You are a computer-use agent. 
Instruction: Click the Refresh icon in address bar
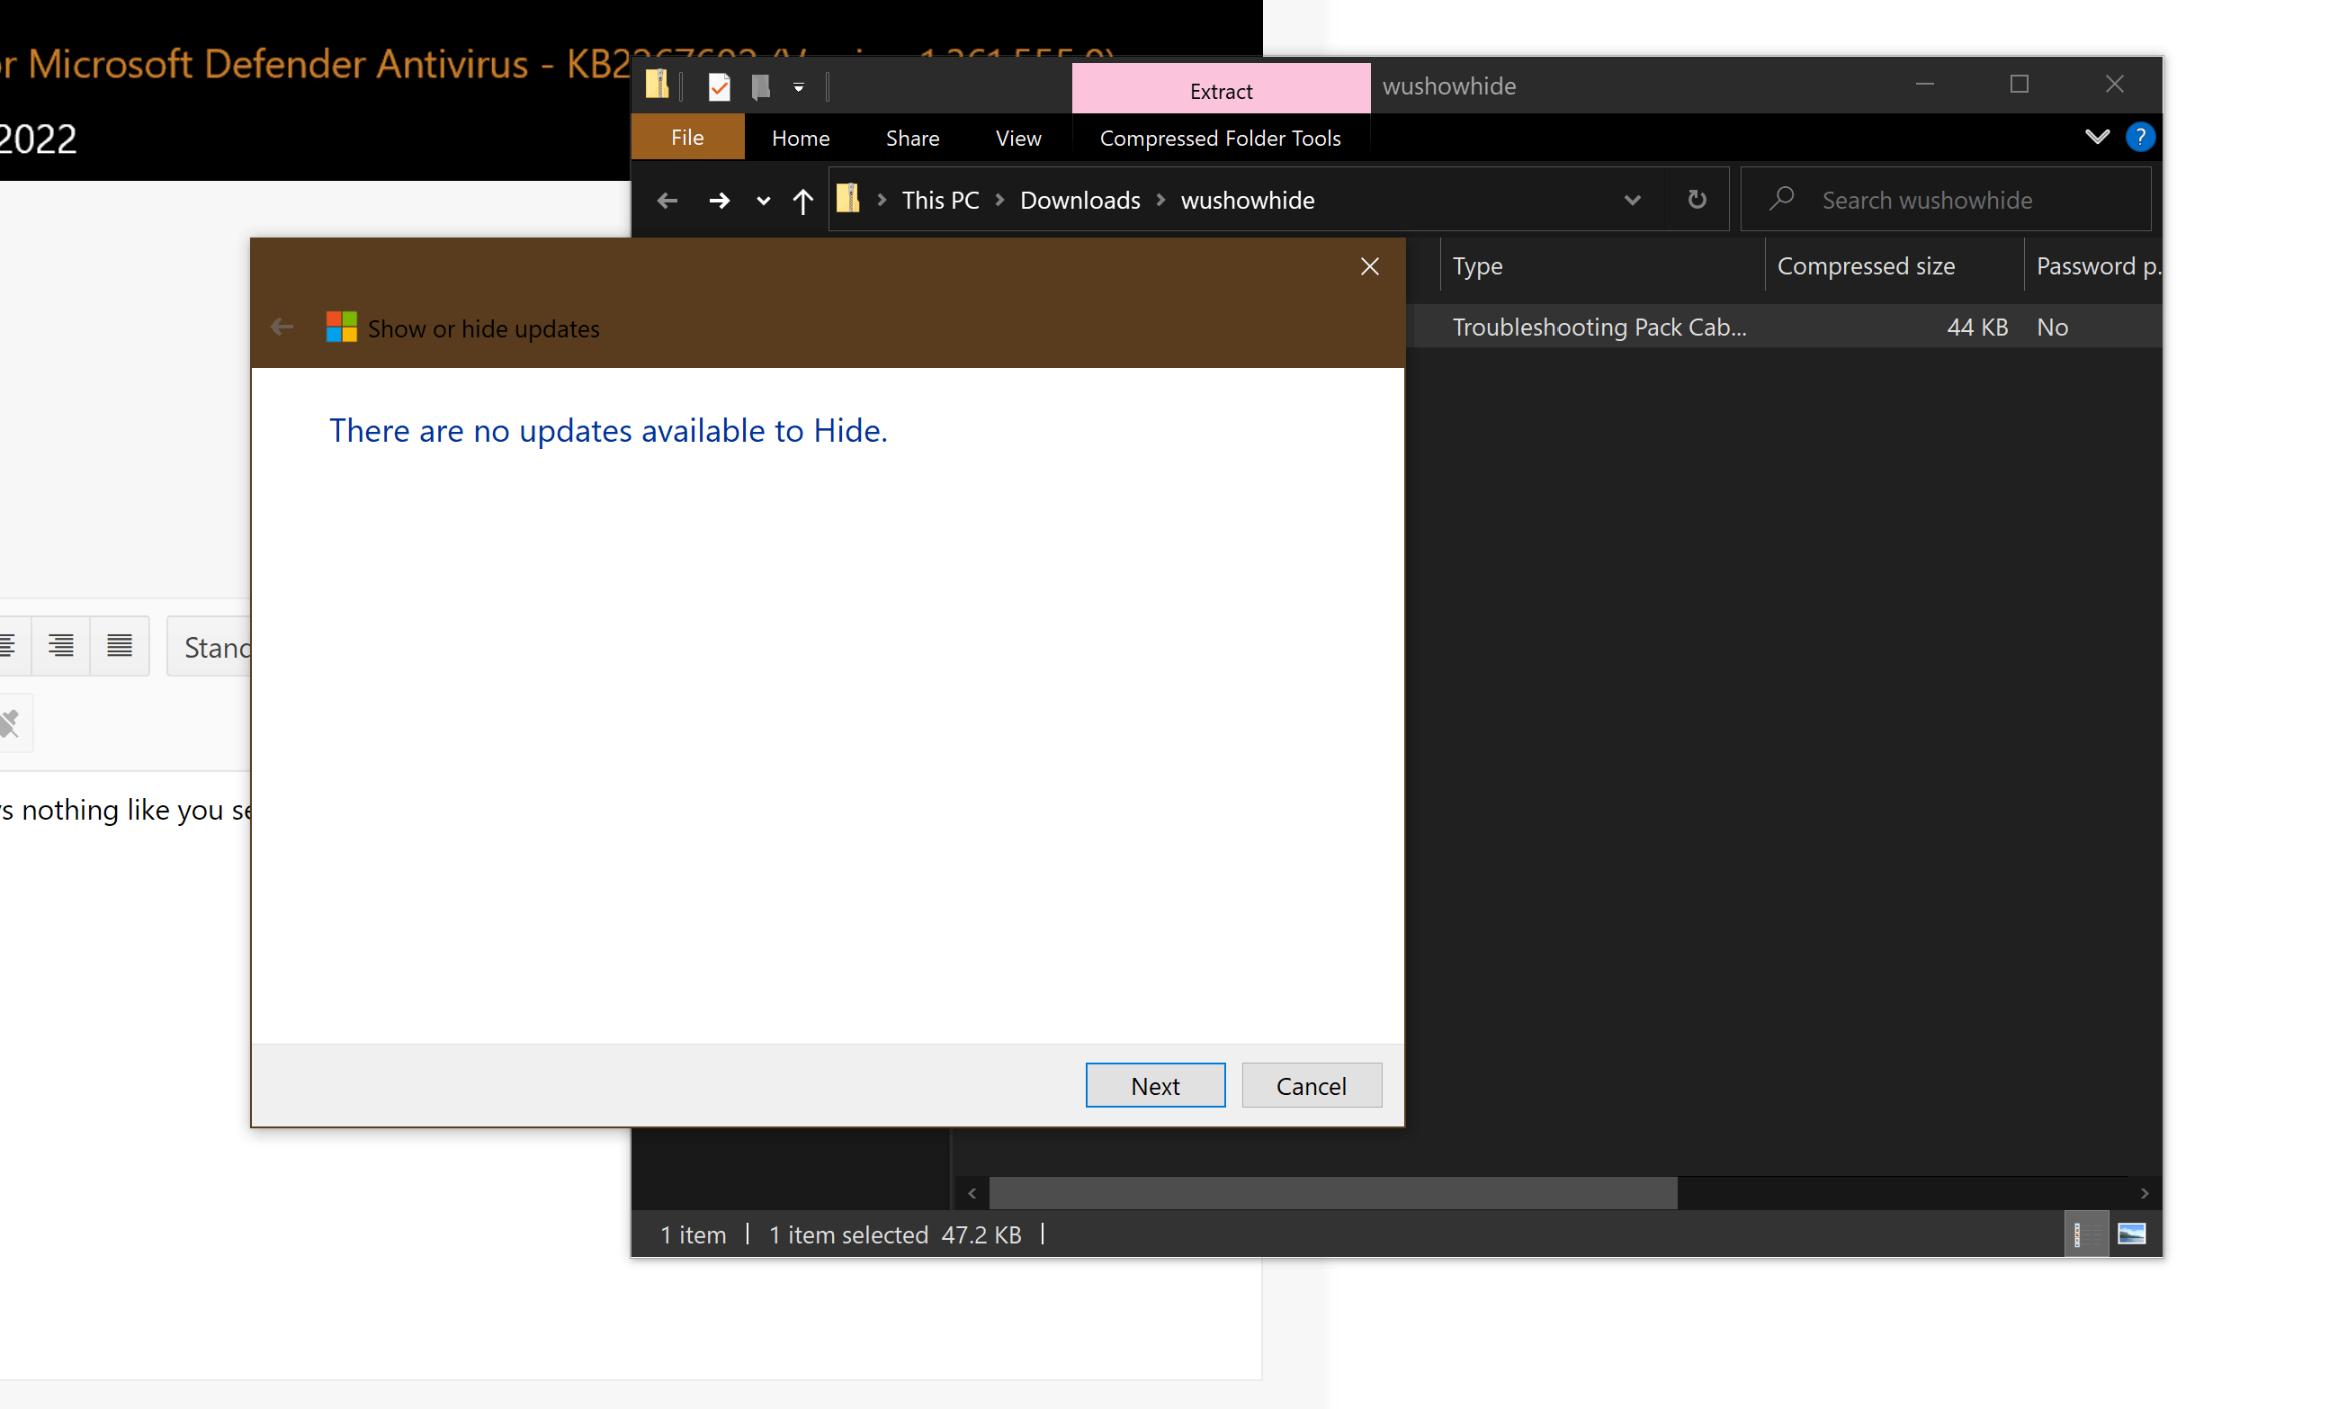click(x=1697, y=200)
